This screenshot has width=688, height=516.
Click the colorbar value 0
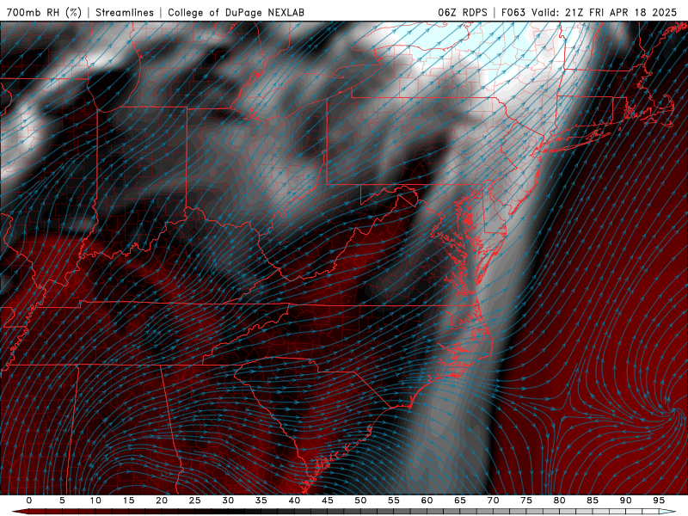coord(29,501)
